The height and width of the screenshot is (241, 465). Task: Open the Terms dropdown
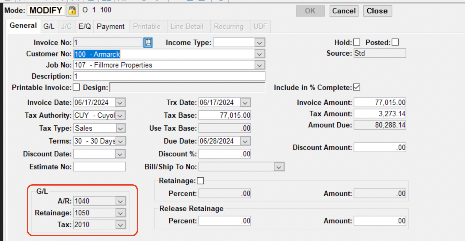[120, 141]
